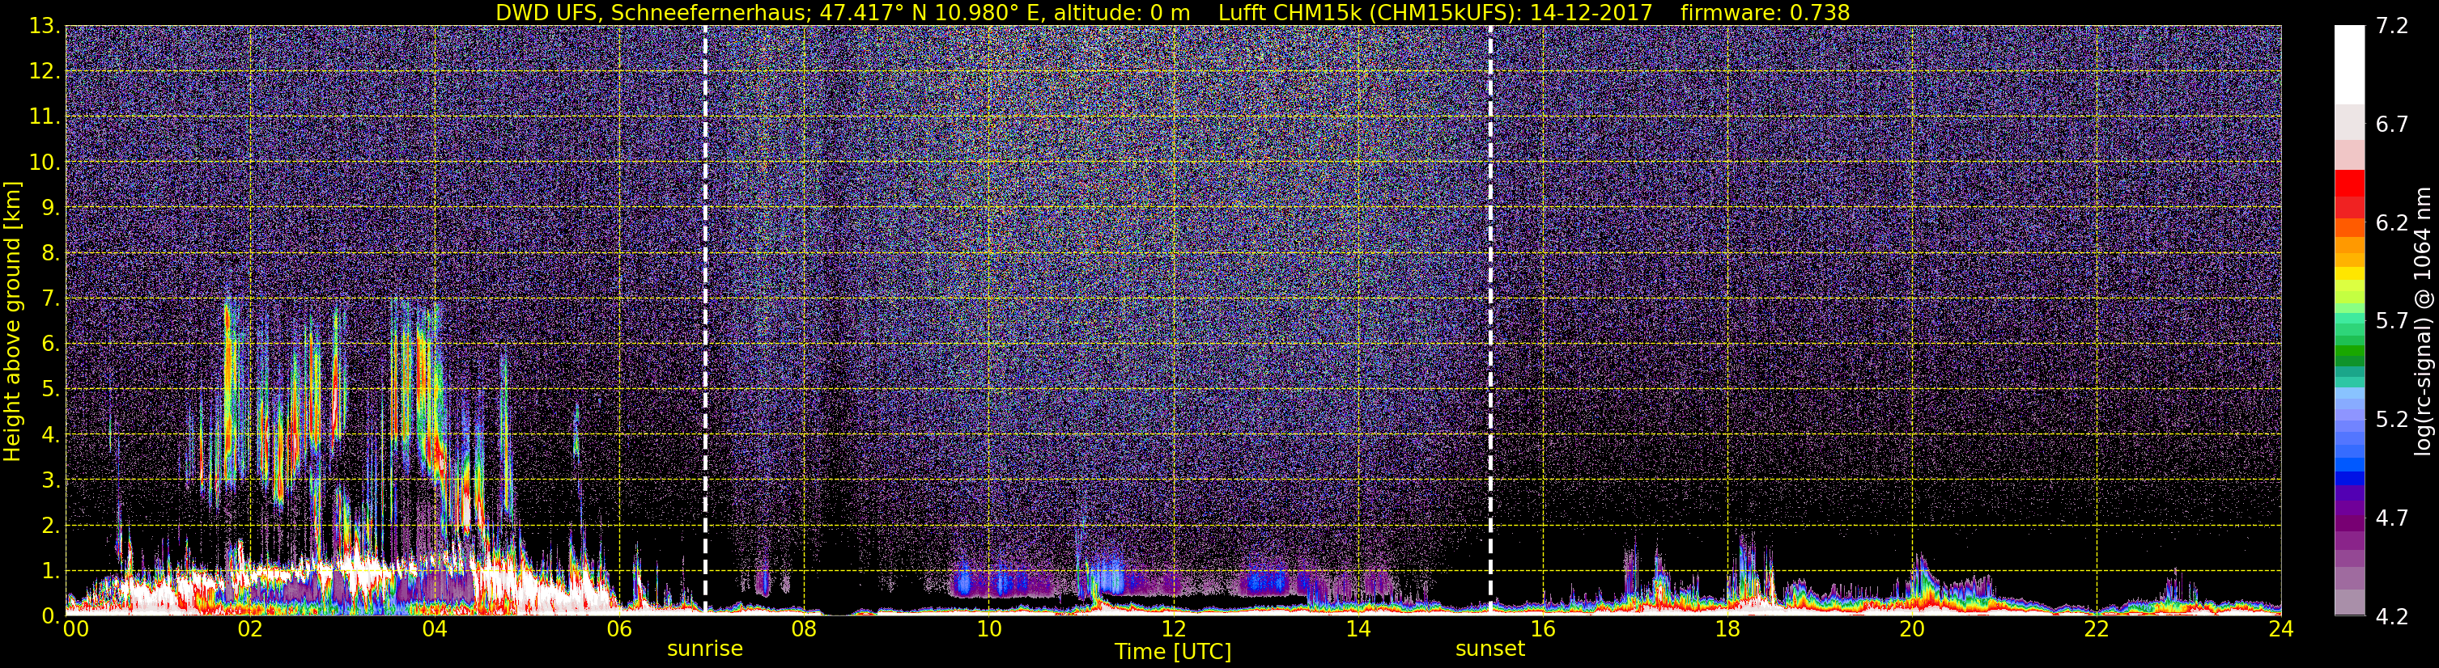Click the white dashed sunrise marker line
This screenshot has height=668, width=2439.
coord(705,319)
